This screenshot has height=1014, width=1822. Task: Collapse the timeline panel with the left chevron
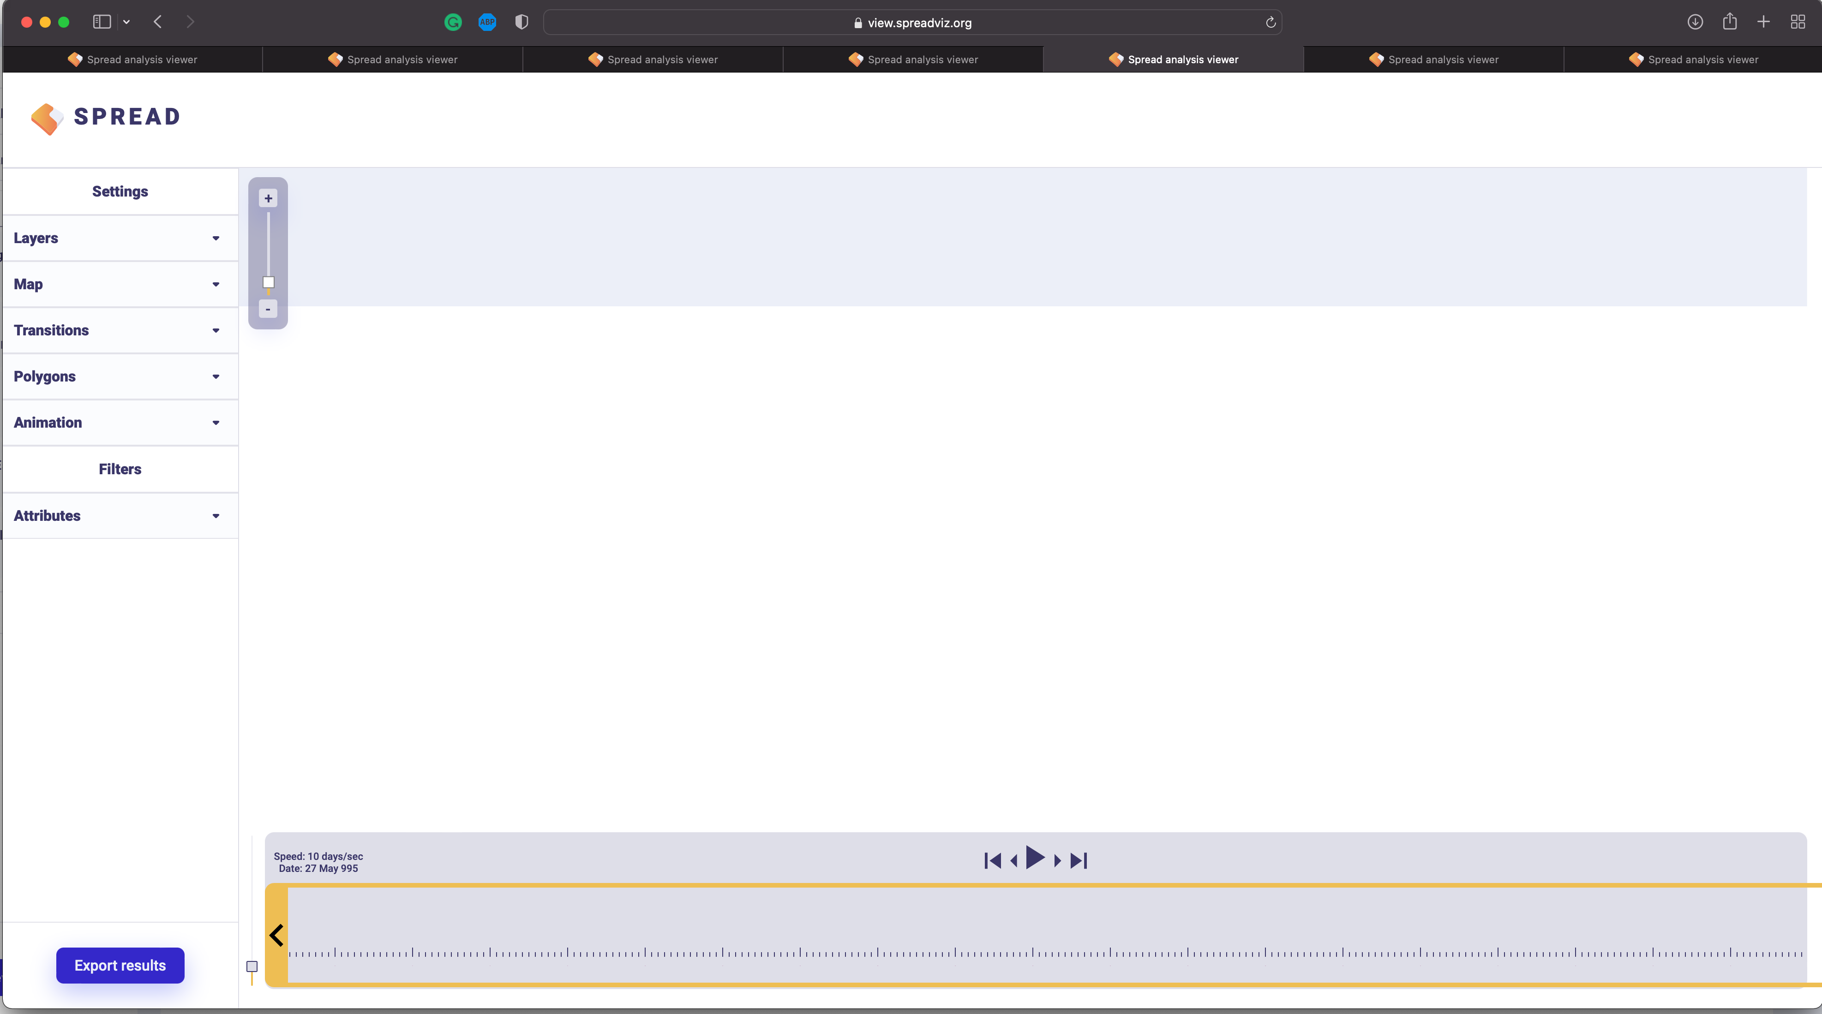point(276,934)
